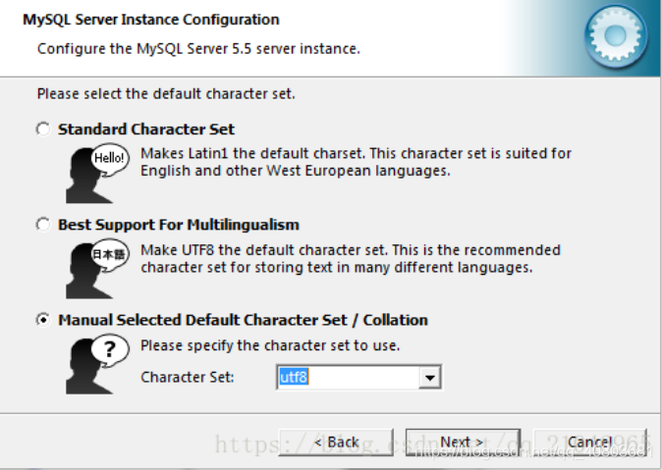662x470 pixels.
Task: Click 'Please specify the character set to use.' text
Action: (x=270, y=345)
